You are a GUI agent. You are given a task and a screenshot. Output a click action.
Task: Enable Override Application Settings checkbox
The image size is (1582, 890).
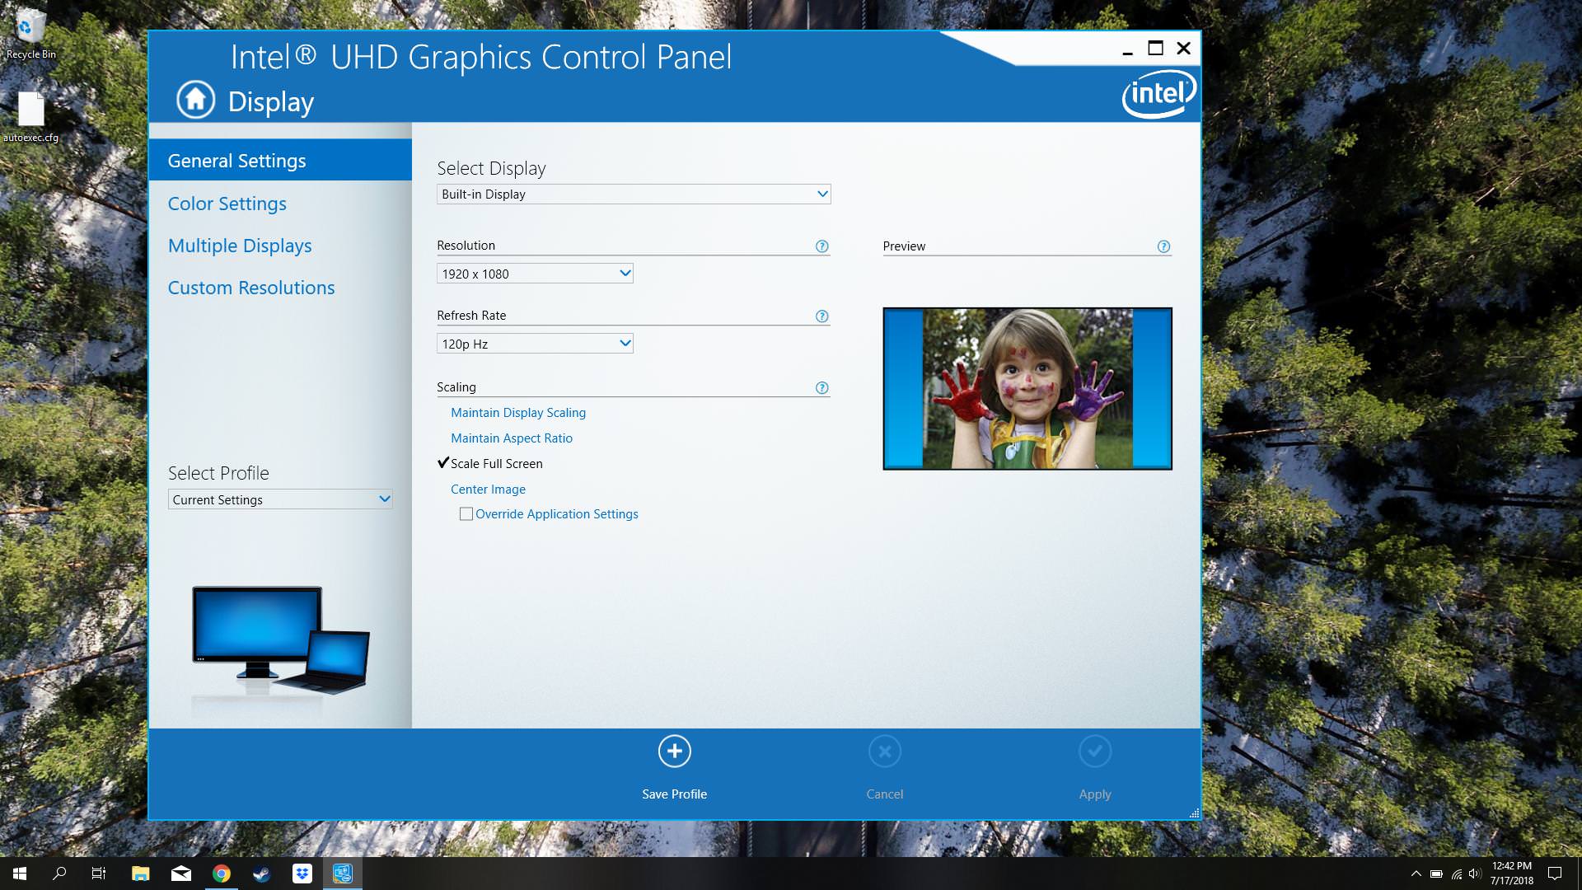[466, 514]
